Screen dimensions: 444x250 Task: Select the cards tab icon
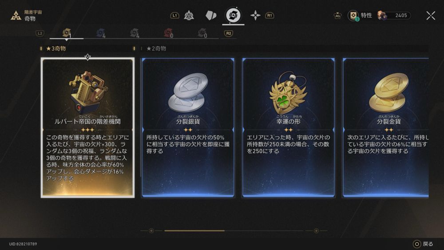click(x=211, y=15)
